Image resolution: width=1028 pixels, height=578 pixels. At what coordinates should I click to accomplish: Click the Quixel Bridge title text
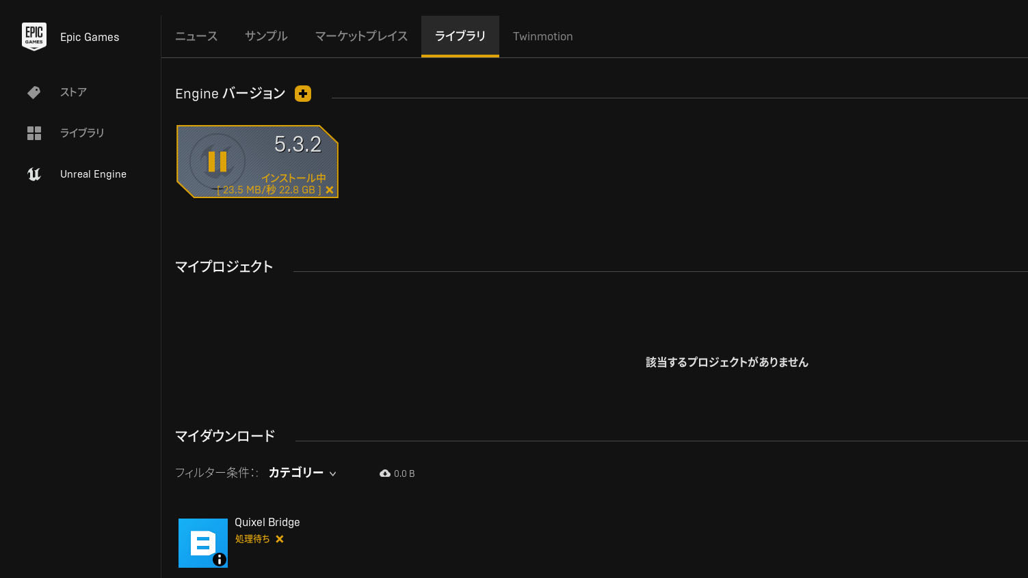point(267,522)
